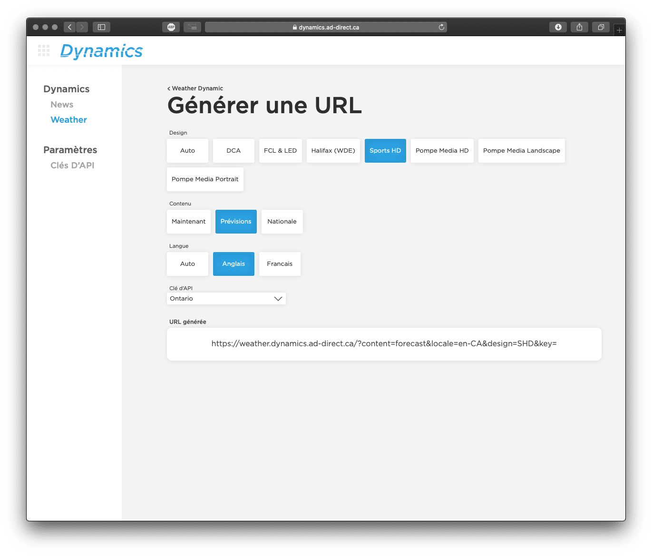This screenshot has height=556, width=652.
Task: Open the News section in sidebar
Action: (x=62, y=105)
